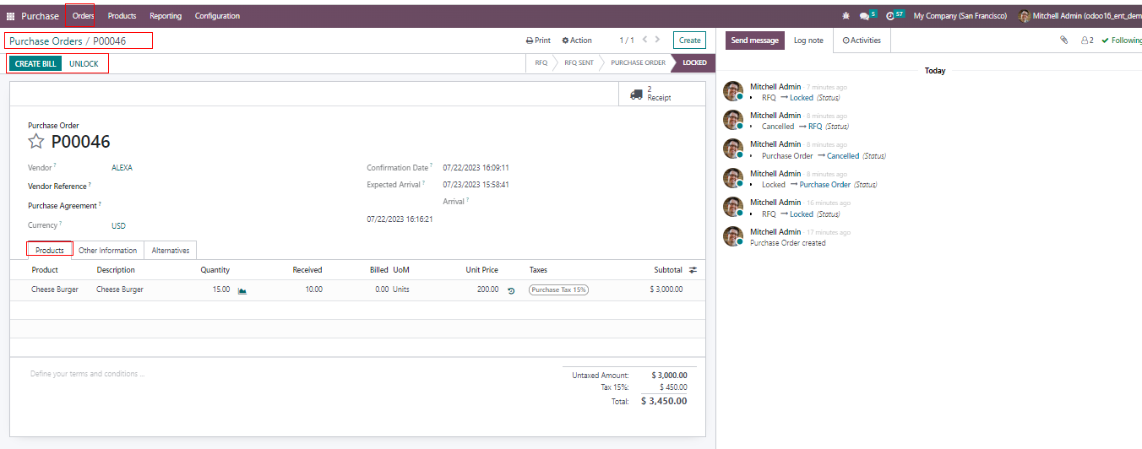Toggle the Following subscription
1142x449 pixels.
click(x=1120, y=40)
